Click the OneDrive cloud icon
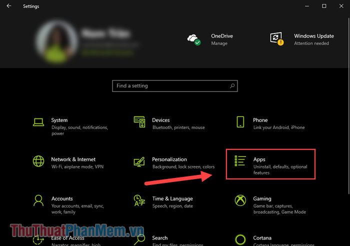Screen dimensions: 350x246 (x=194, y=39)
